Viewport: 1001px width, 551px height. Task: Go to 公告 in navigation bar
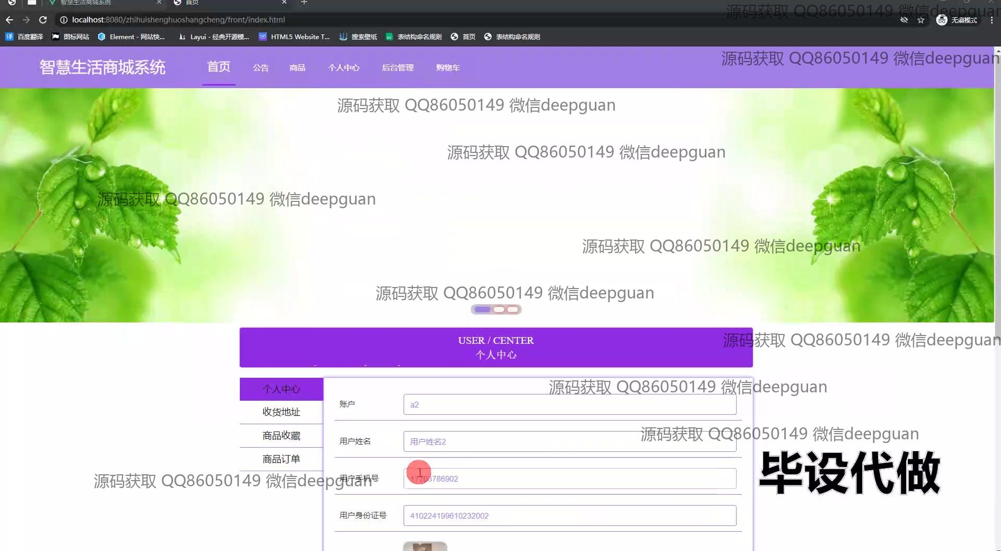pos(261,68)
